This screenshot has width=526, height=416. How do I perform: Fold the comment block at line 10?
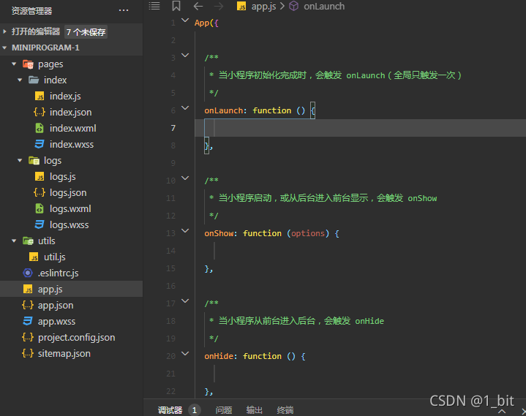pos(185,178)
